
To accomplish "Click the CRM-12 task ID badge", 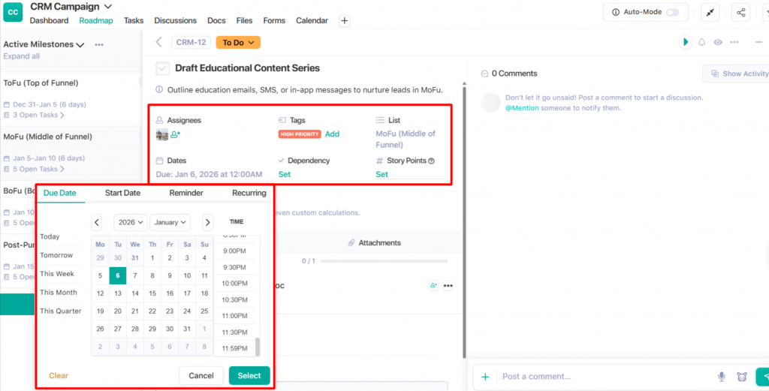I will point(191,43).
